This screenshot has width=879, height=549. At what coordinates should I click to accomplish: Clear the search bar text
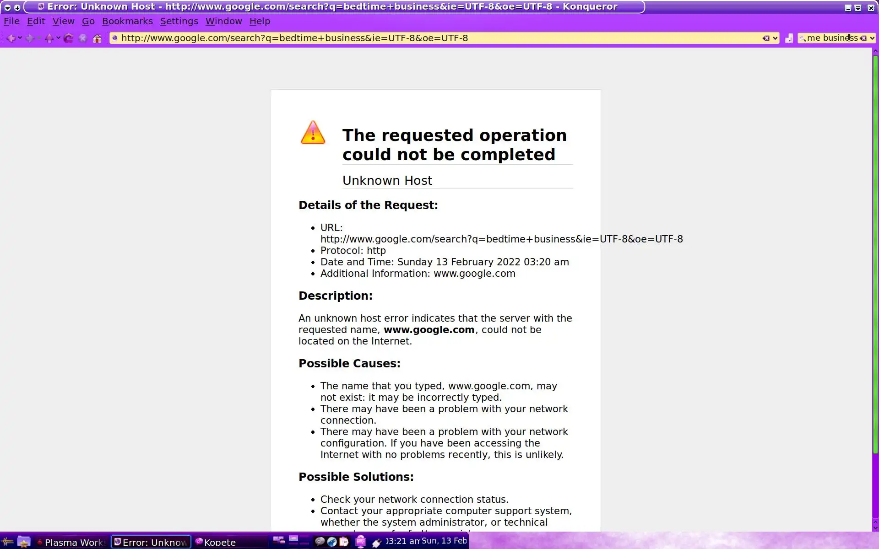coord(863,38)
